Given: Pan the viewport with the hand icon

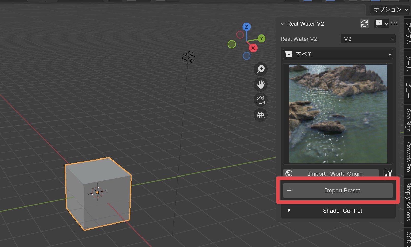Looking at the screenshot, I should [x=260, y=84].
